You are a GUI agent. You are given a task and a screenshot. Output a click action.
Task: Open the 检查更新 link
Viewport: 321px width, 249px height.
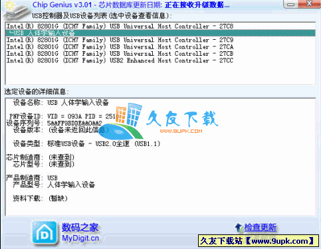click(x=261, y=228)
